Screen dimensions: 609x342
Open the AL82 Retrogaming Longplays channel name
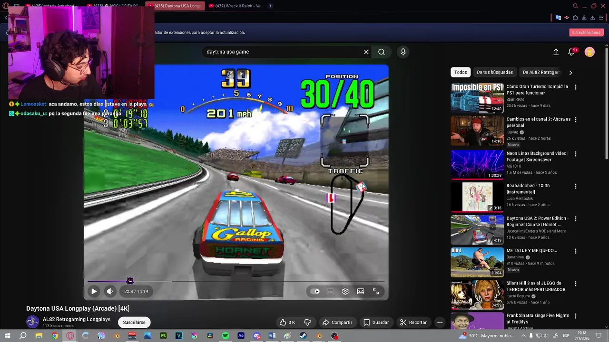tap(77, 319)
